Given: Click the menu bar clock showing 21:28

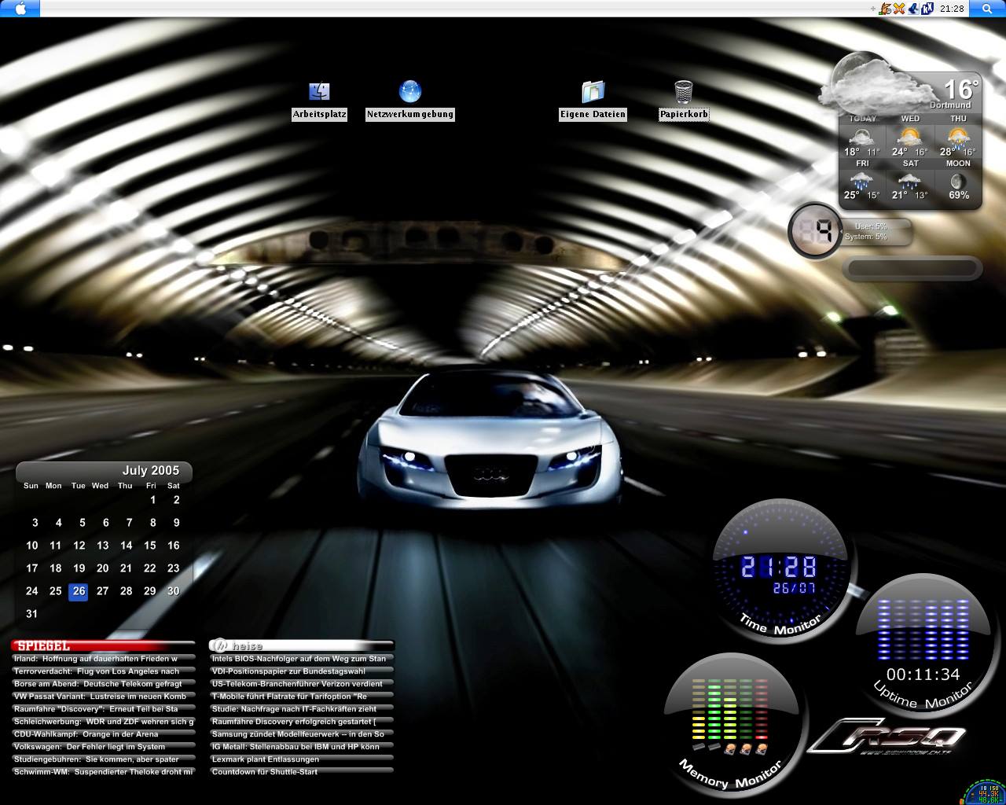Looking at the screenshot, I should point(952,9).
